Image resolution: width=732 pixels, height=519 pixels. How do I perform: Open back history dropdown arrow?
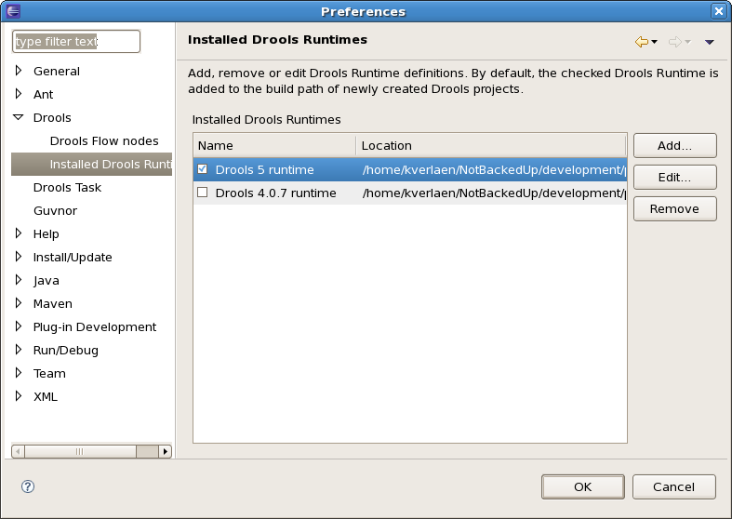pos(655,43)
